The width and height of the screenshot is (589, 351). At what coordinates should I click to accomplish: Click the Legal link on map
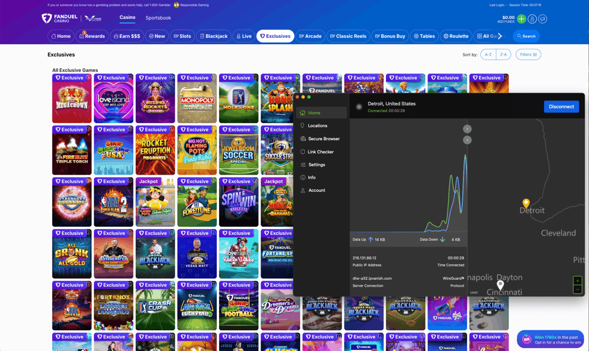(474, 292)
